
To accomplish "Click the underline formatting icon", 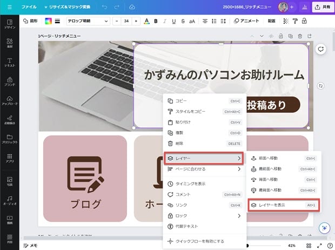I will coord(174,21).
